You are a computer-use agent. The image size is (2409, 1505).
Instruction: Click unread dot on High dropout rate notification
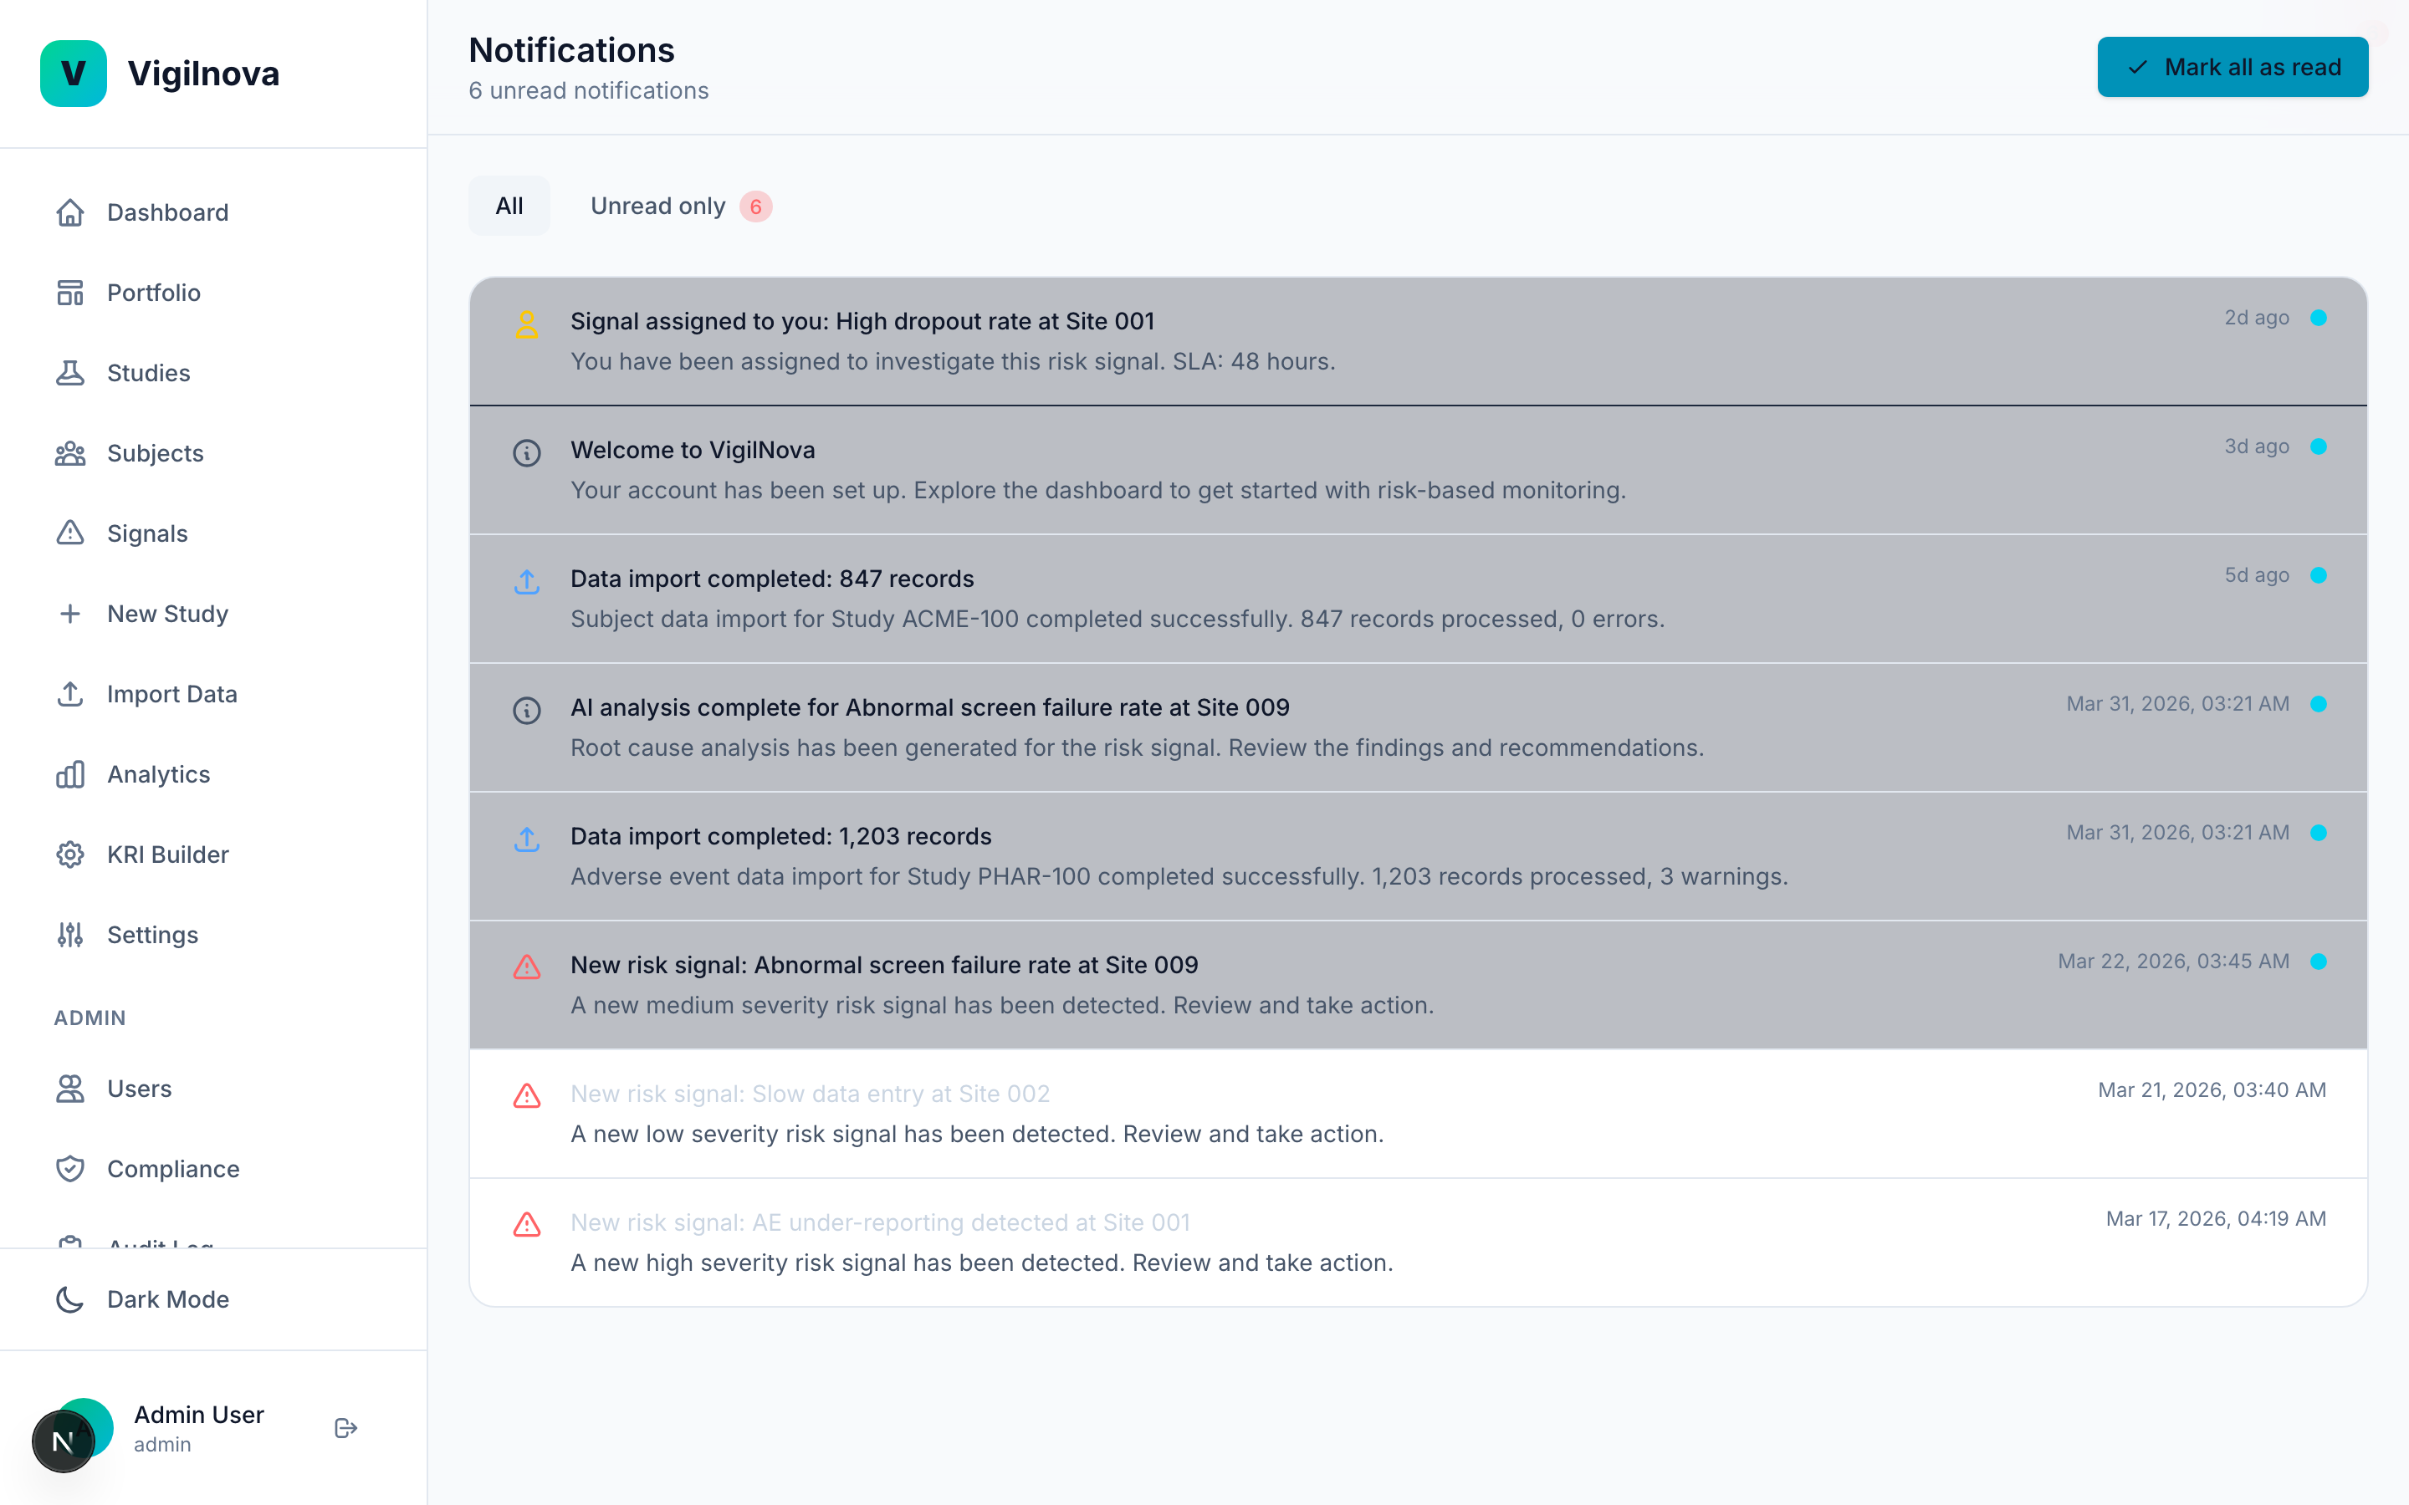point(2319,318)
